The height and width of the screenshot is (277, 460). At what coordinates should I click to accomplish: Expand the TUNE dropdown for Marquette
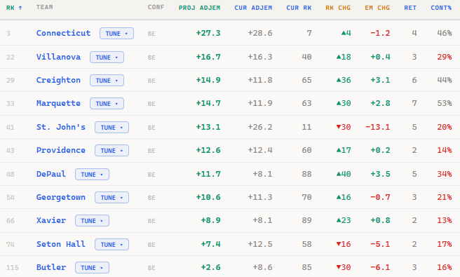(107, 103)
